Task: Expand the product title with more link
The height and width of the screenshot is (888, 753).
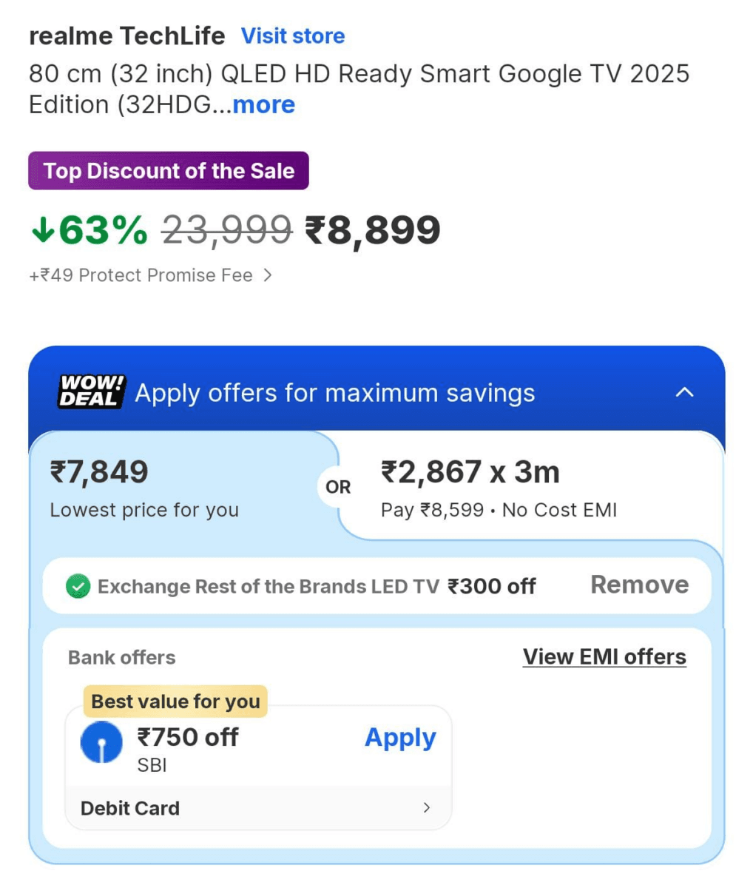Action: pyautogui.click(x=263, y=105)
